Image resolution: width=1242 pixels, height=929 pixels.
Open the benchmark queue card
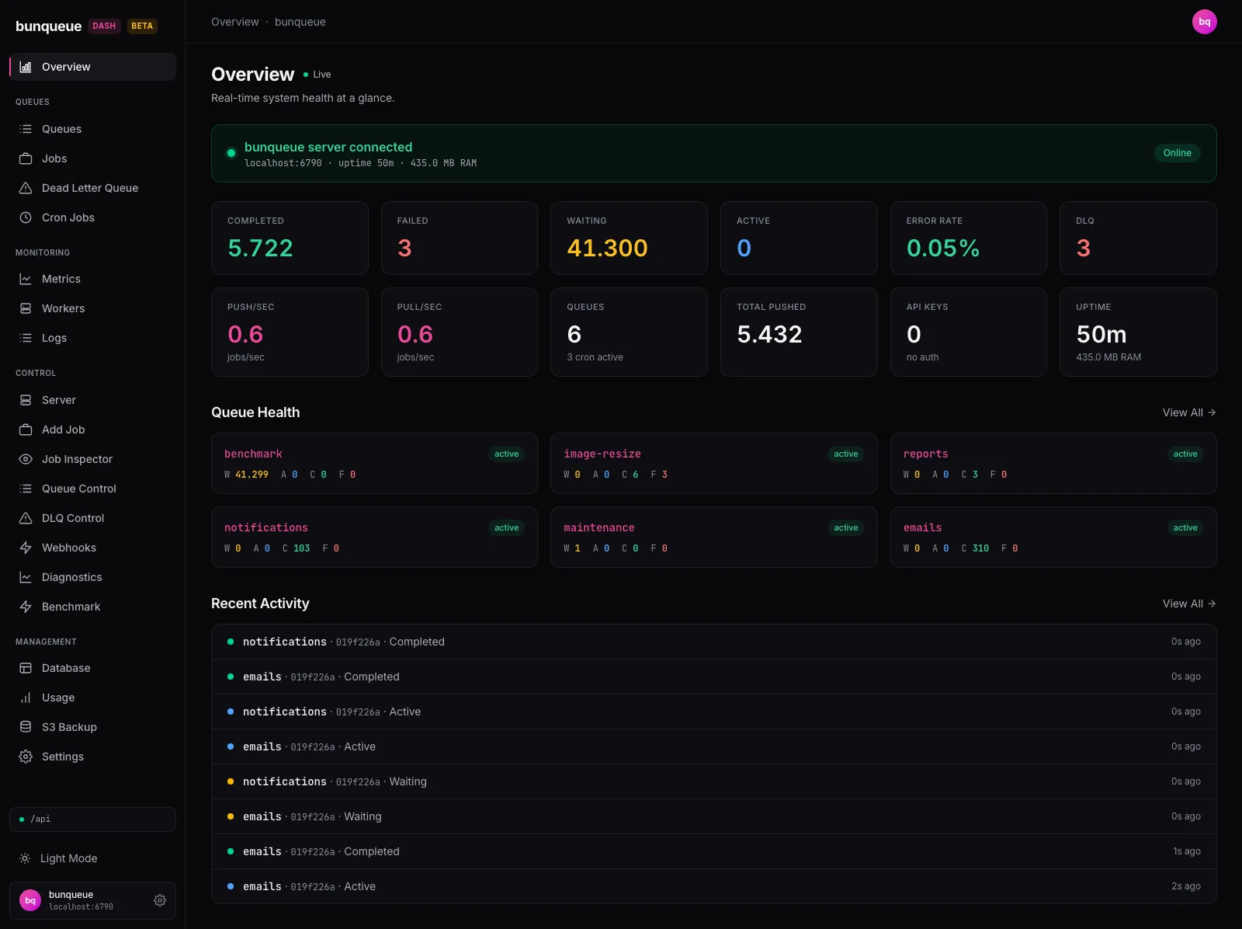pos(374,463)
